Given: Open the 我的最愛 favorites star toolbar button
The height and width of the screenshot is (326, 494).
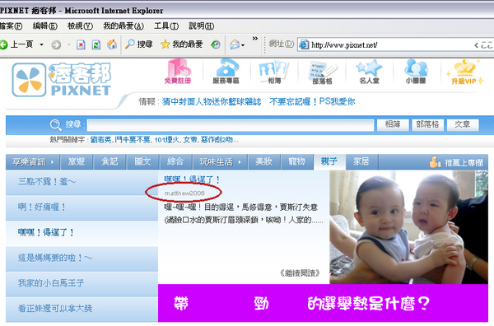Looking at the screenshot, I should pyautogui.click(x=181, y=44).
